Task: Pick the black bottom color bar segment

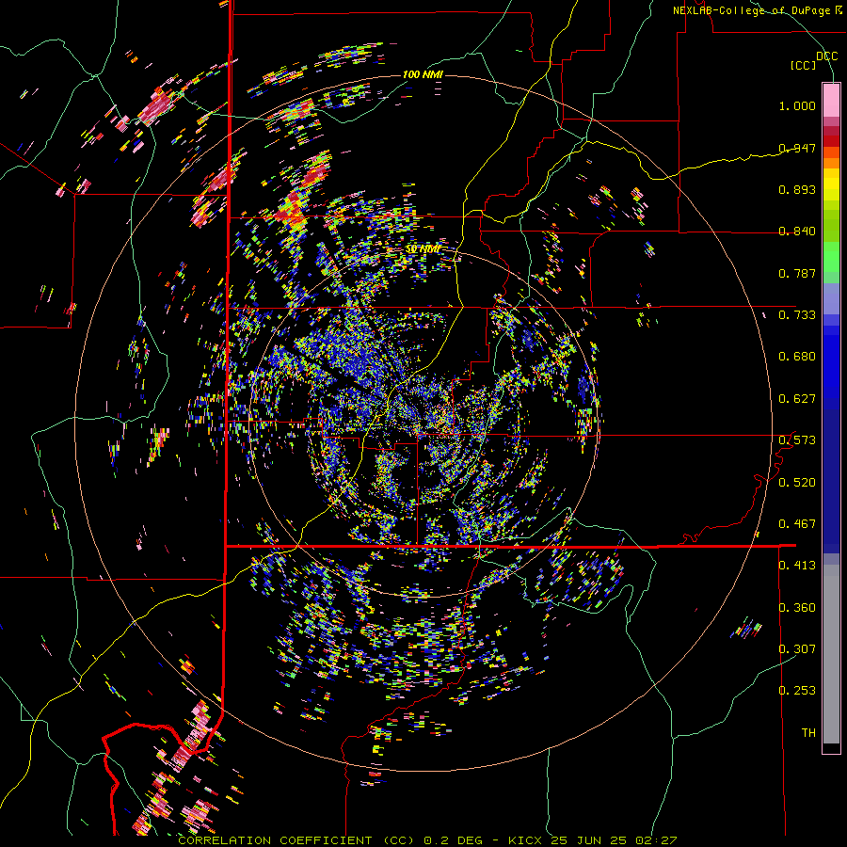Action: (831, 747)
